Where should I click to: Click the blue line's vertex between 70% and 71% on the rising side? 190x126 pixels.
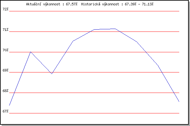[73, 41]
